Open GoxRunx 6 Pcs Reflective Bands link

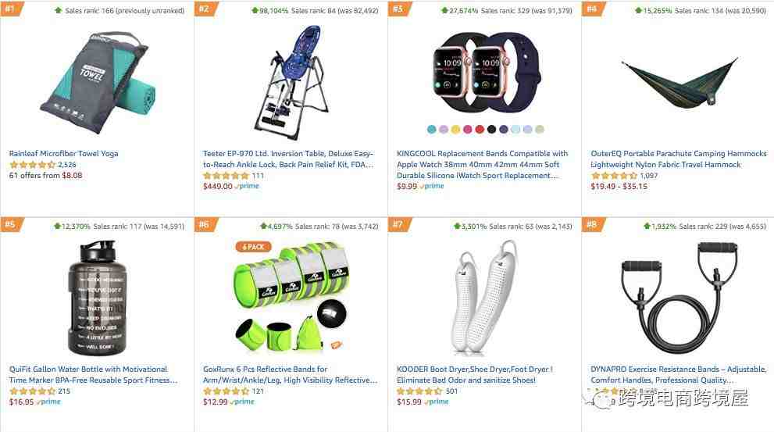pos(291,374)
